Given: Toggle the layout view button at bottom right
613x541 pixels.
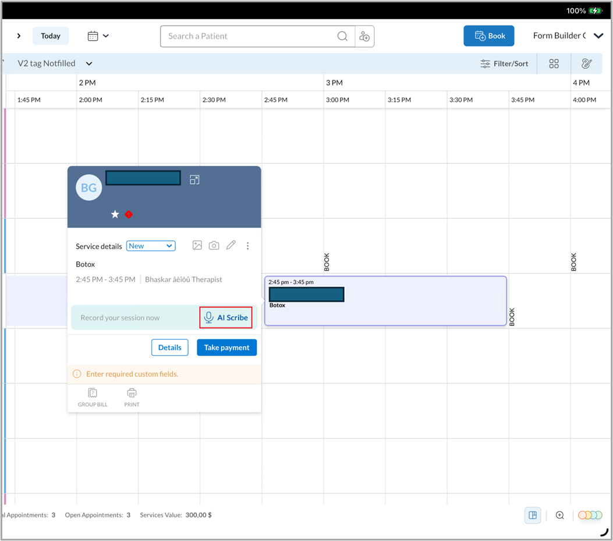Looking at the screenshot, I should (532, 515).
